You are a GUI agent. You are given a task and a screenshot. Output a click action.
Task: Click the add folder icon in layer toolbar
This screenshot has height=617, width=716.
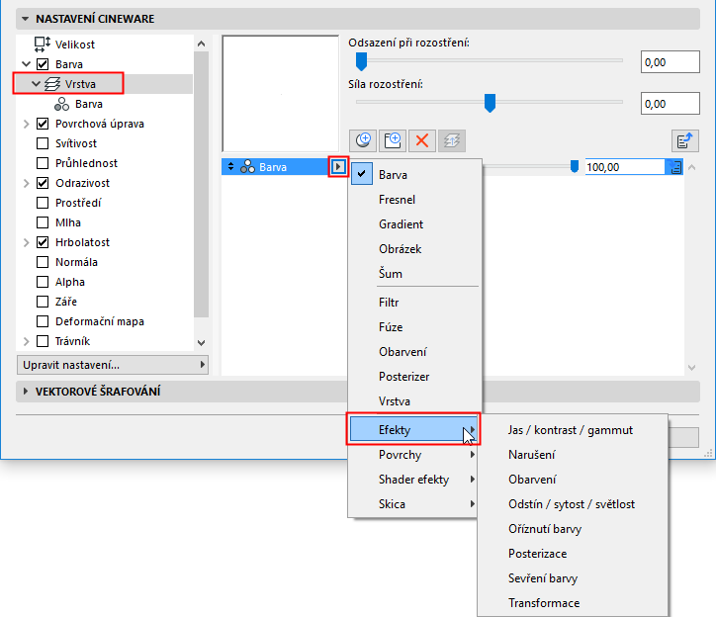tap(393, 140)
